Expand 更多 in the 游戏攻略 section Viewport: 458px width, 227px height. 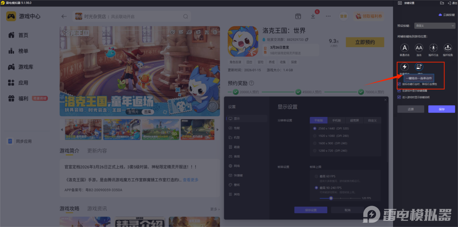click(x=215, y=209)
